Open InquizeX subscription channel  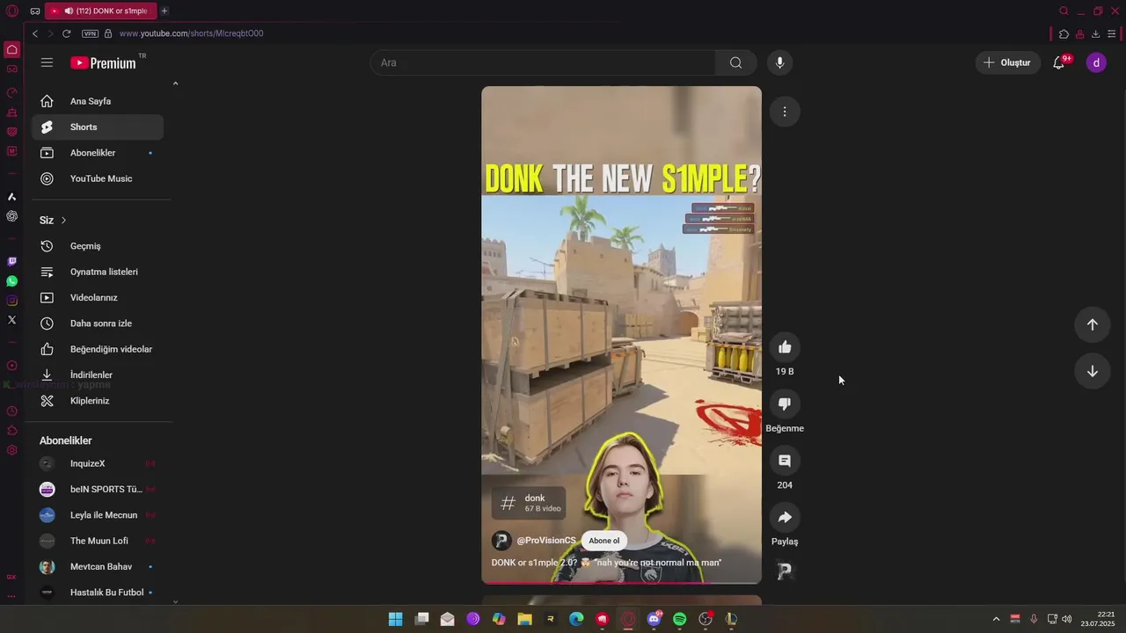98,463
